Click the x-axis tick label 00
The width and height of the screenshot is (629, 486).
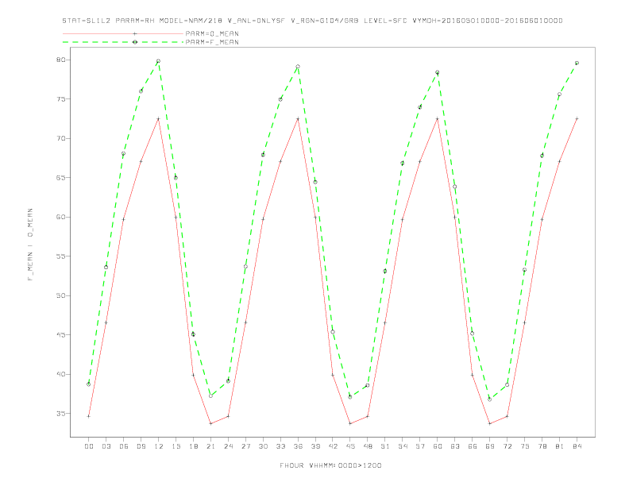coord(89,446)
